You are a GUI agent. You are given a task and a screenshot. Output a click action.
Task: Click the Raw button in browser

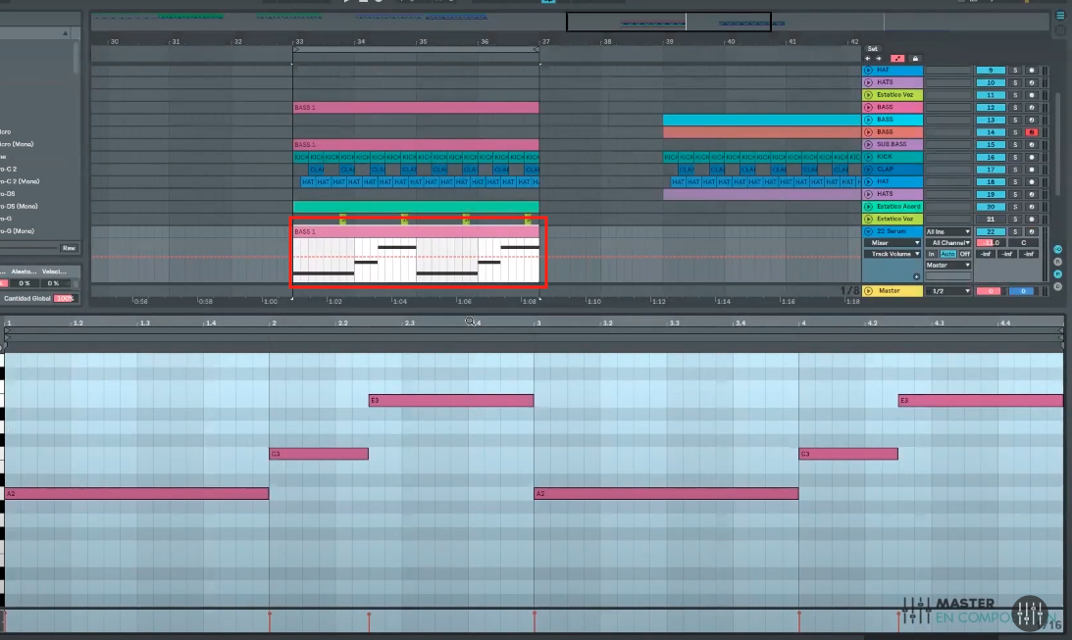click(x=69, y=248)
